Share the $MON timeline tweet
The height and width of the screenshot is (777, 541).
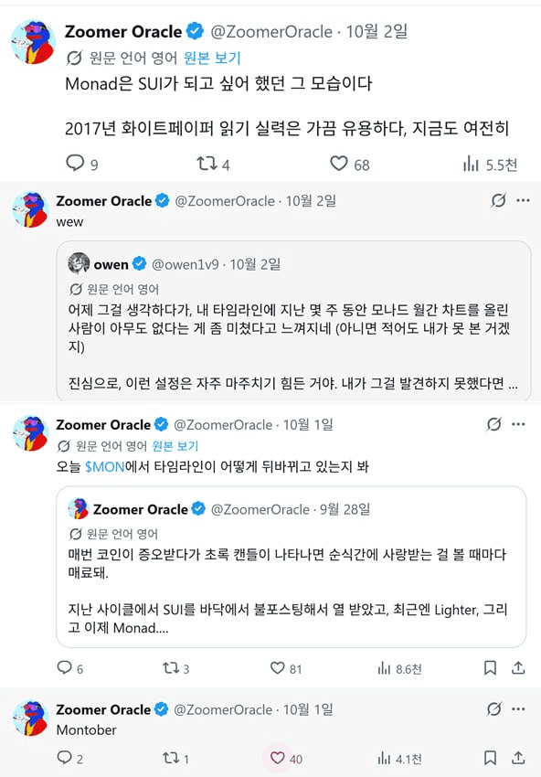pyautogui.click(x=518, y=668)
